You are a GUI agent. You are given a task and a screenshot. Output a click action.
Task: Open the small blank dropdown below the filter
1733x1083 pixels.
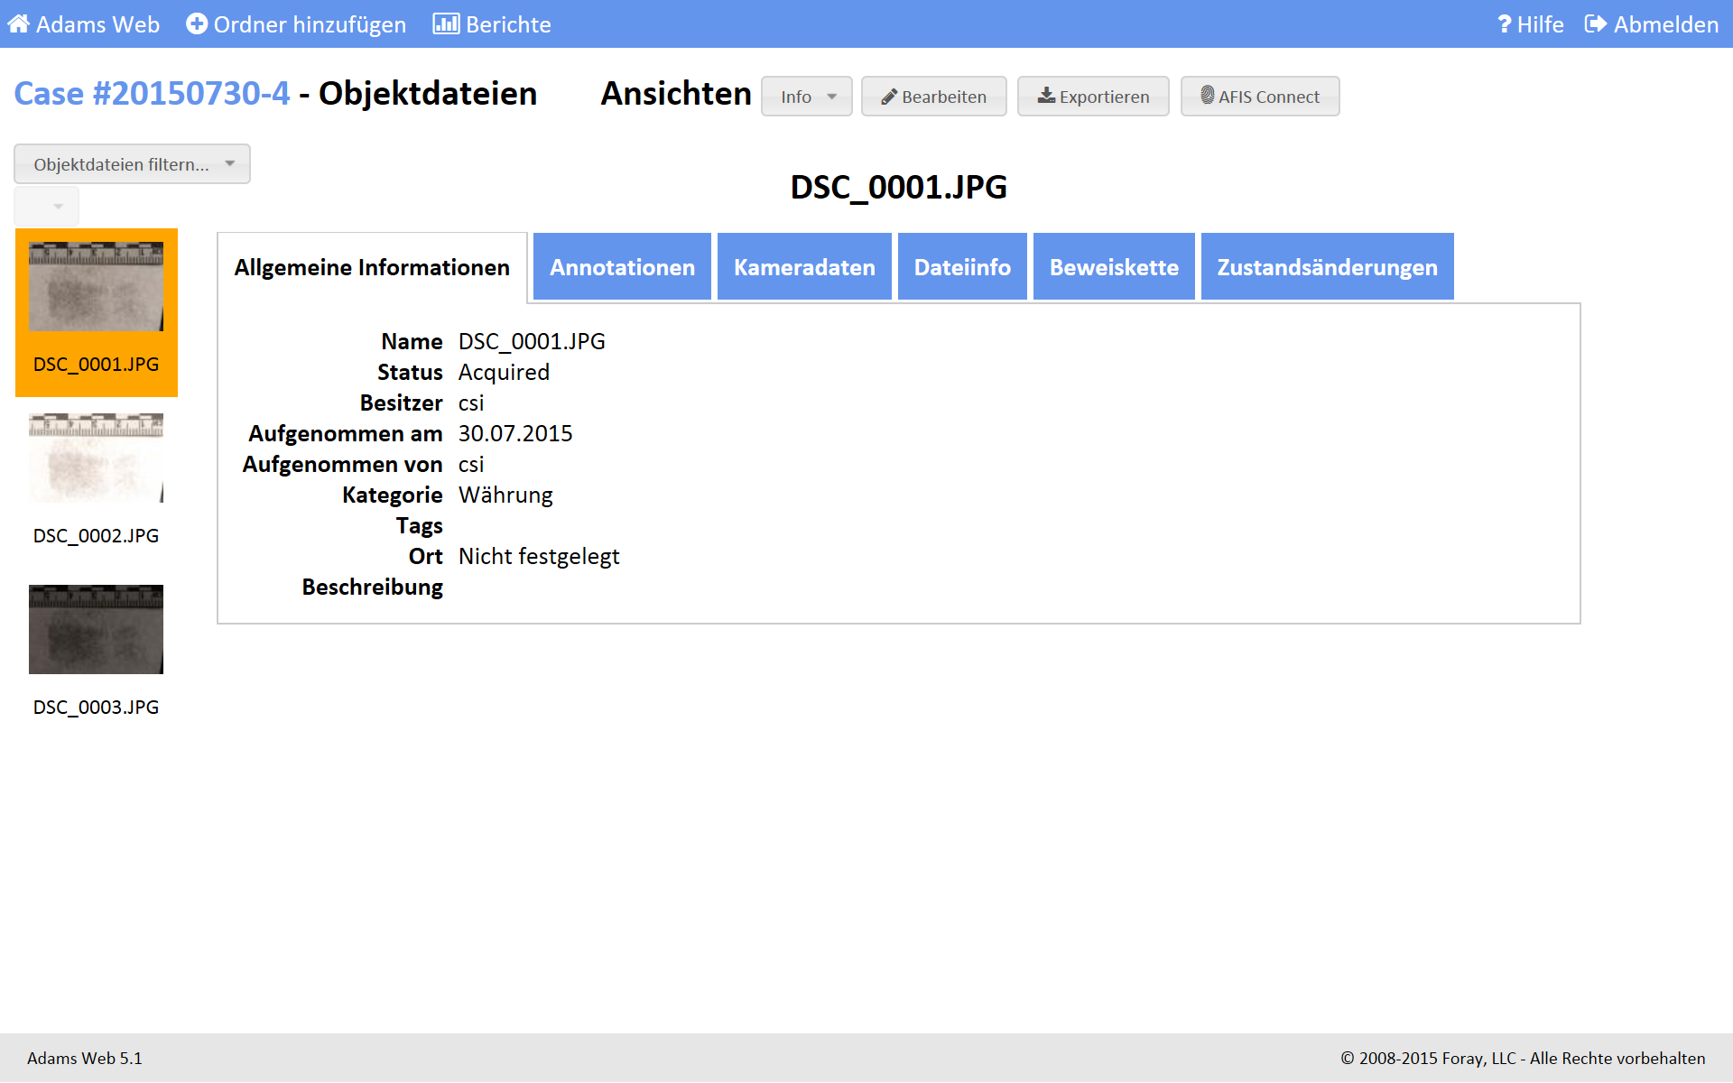(x=47, y=207)
